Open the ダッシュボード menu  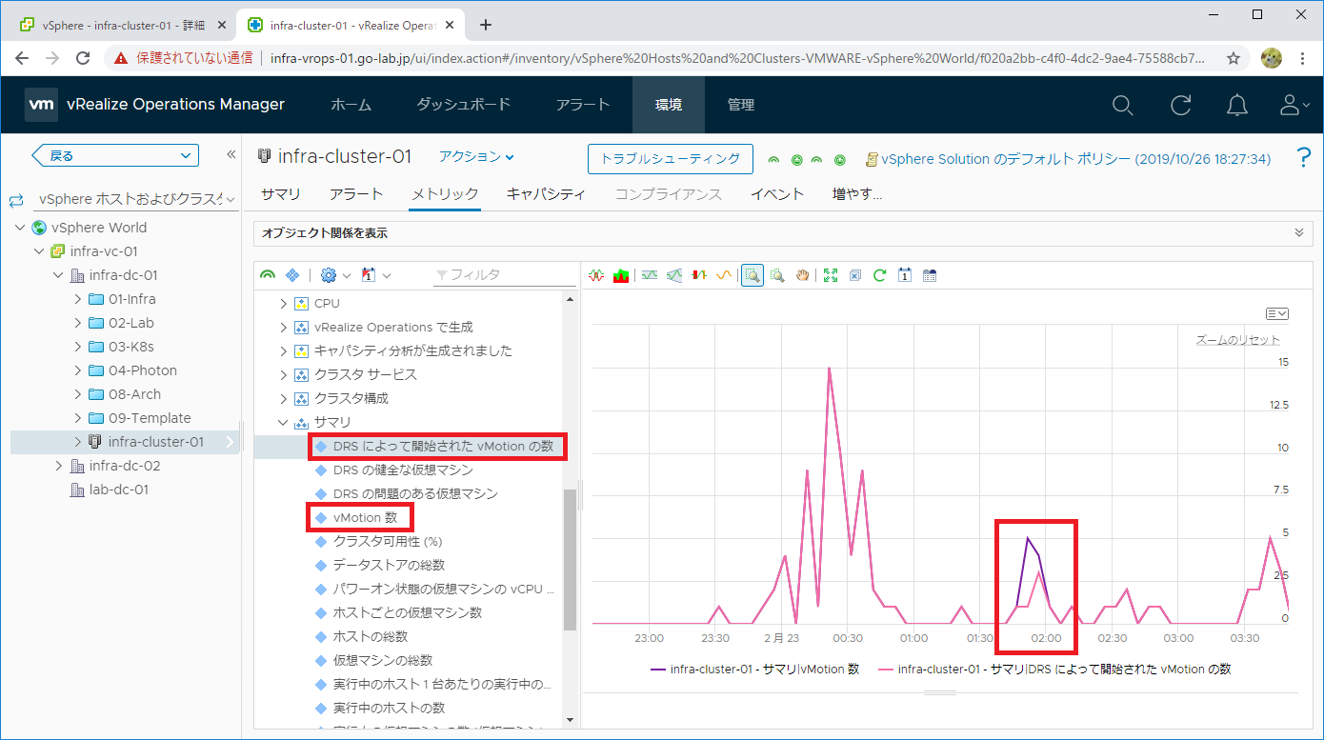464,105
